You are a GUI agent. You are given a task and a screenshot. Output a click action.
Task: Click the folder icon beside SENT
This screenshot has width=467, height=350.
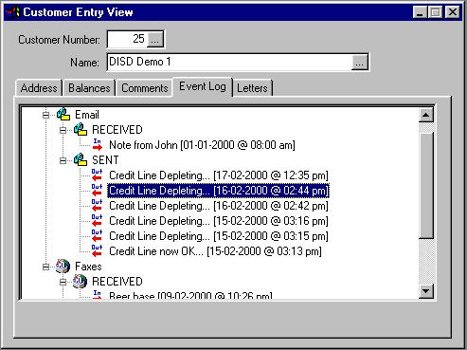coord(81,159)
